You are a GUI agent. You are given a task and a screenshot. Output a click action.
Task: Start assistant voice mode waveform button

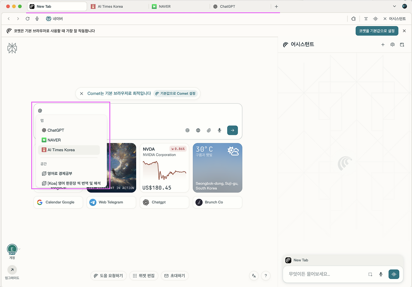[x=394, y=274]
